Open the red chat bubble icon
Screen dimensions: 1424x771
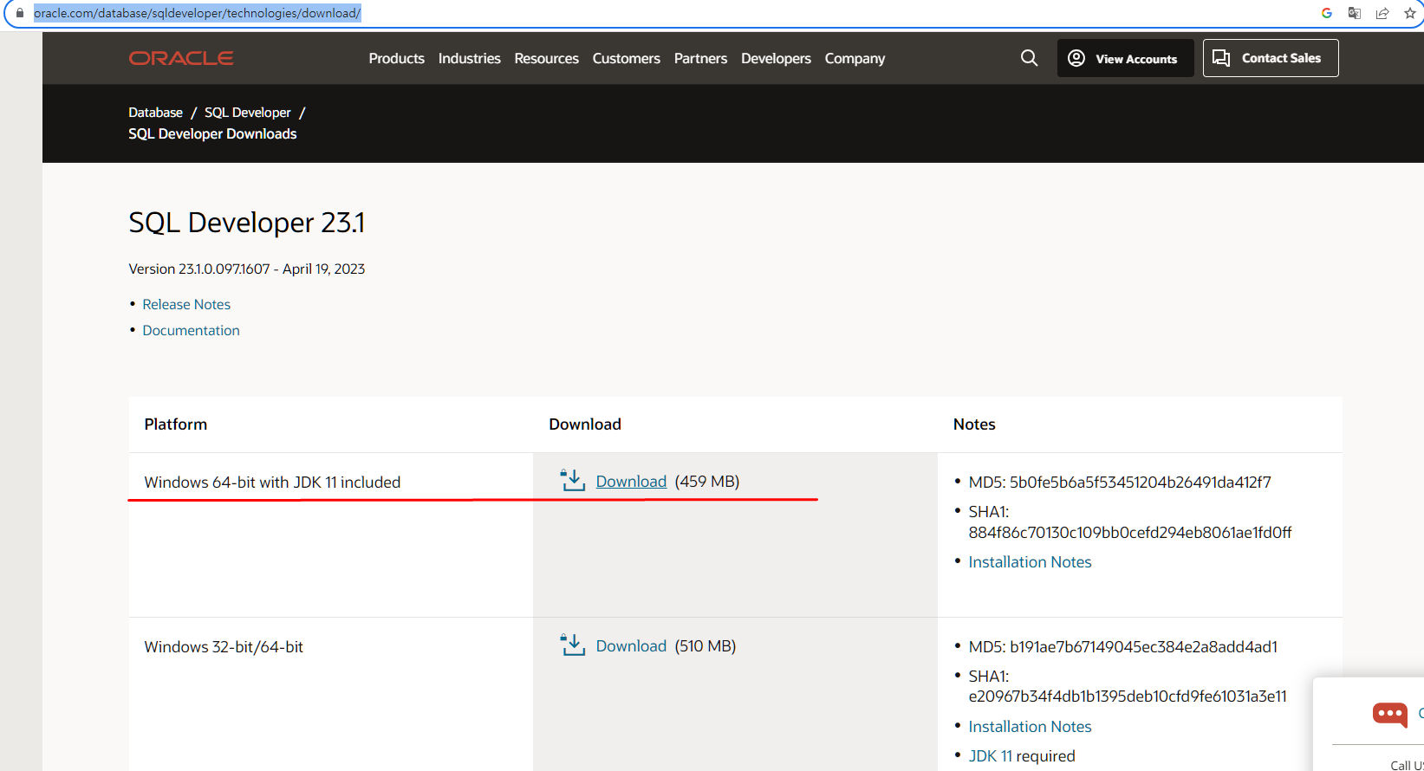click(x=1390, y=714)
